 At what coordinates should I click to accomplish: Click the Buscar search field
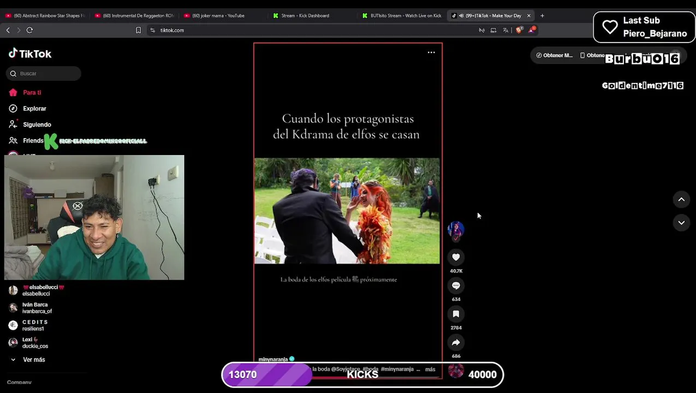44,73
